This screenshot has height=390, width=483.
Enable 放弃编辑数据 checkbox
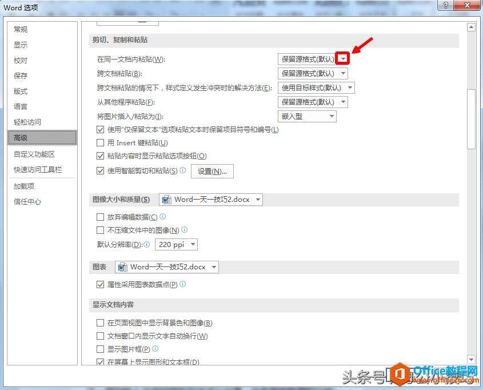click(x=100, y=217)
